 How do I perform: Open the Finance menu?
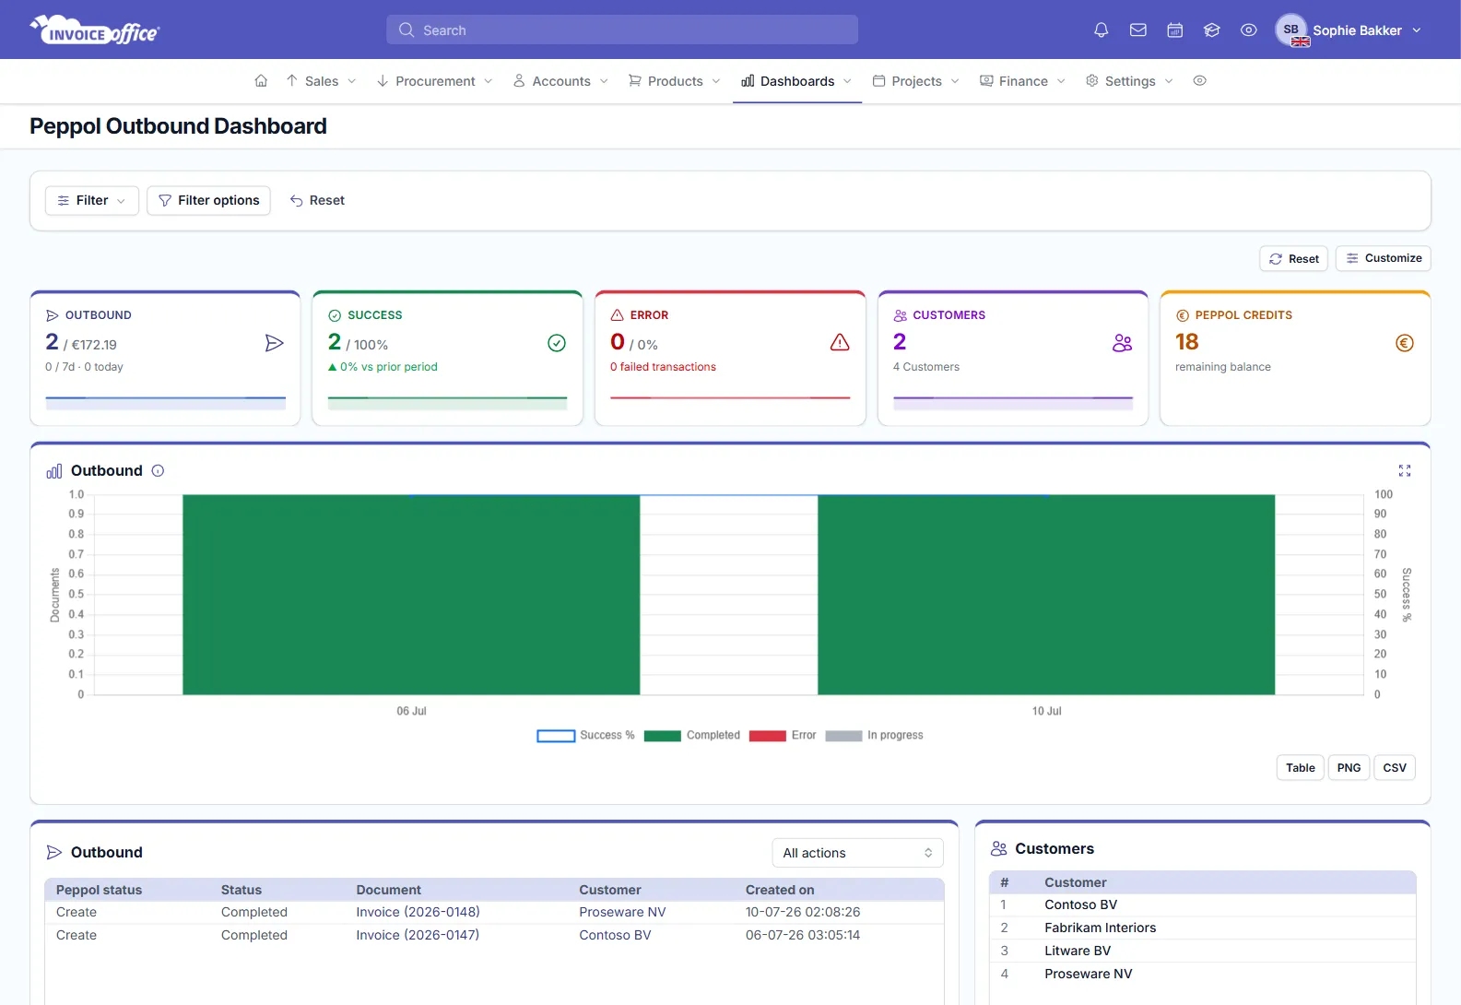[x=1022, y=81]
